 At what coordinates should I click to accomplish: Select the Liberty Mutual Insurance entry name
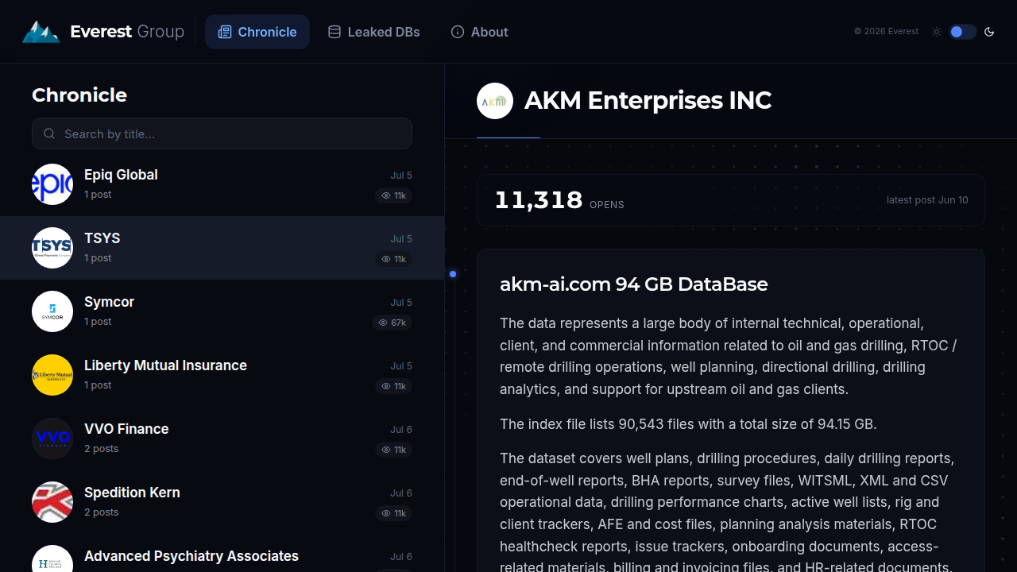[x=165, y=365]
